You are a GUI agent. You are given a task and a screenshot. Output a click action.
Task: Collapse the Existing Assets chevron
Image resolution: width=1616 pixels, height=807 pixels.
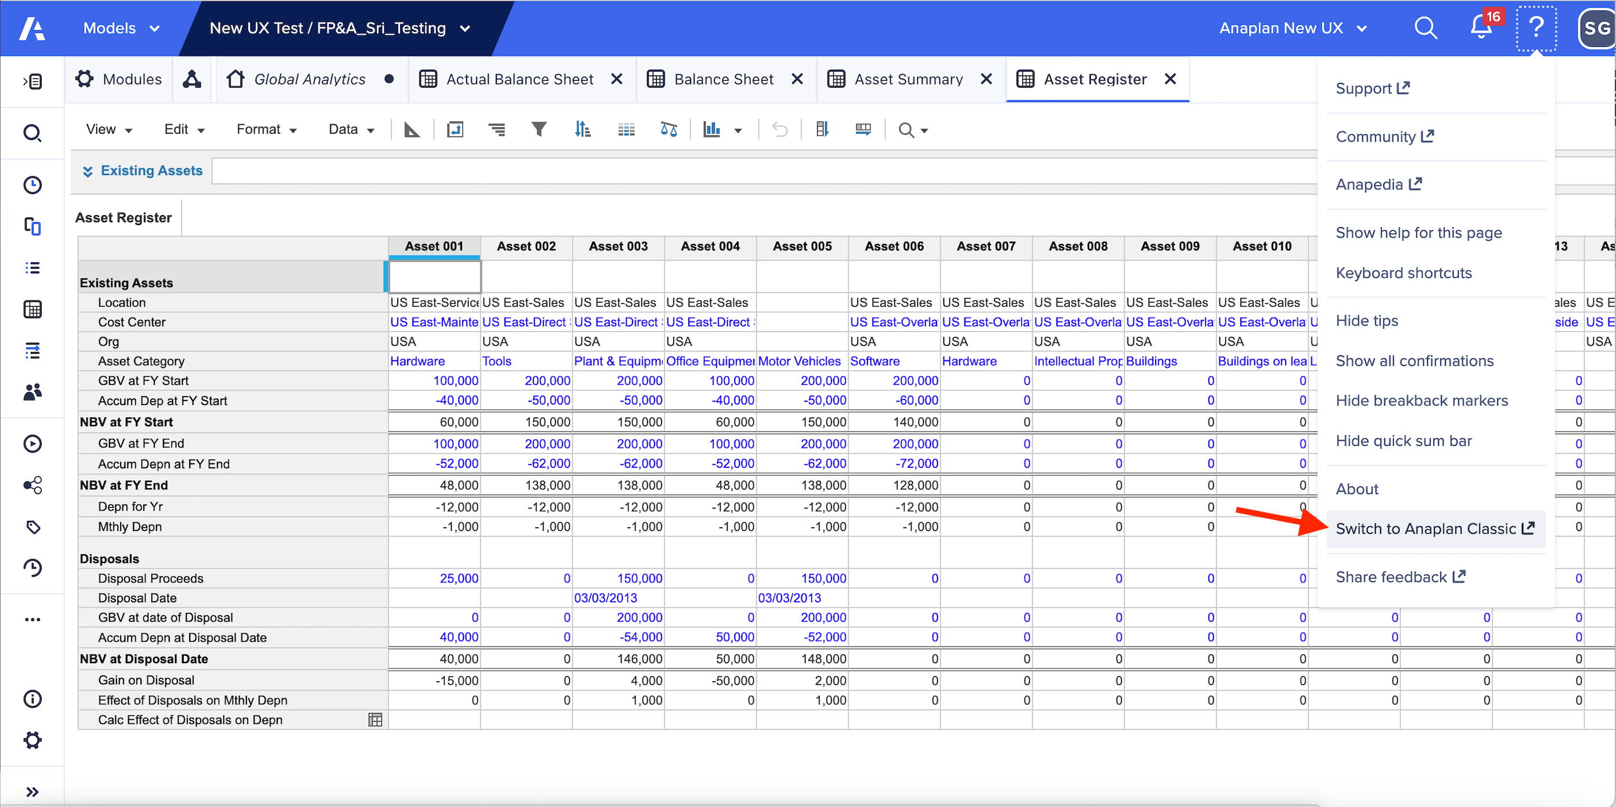tap(88, 171)
